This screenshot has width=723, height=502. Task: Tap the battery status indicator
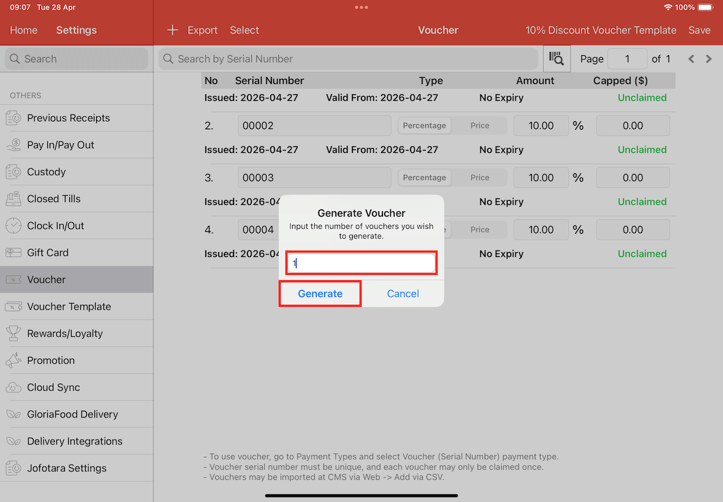pos(705,7)
